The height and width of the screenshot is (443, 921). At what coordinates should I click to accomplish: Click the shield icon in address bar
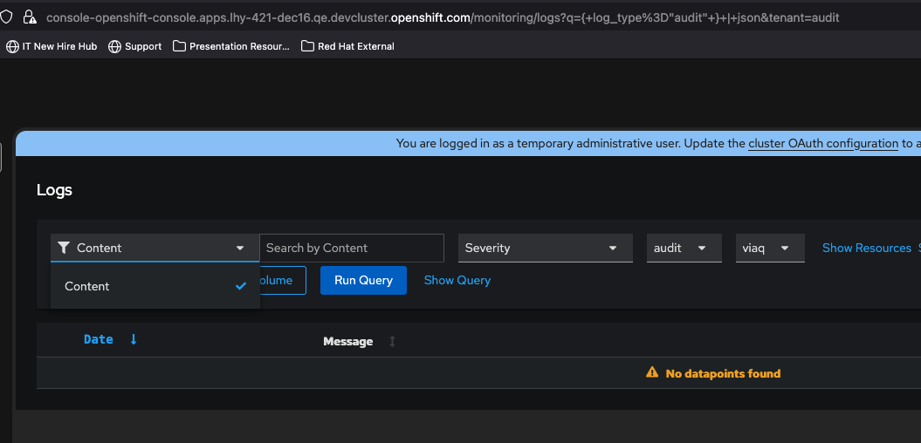click(6, 17)
